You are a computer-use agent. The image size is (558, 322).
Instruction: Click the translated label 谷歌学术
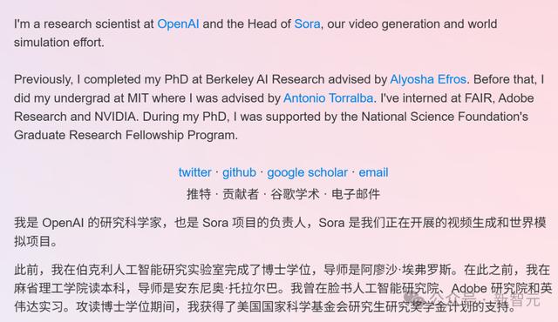[295, 194]
